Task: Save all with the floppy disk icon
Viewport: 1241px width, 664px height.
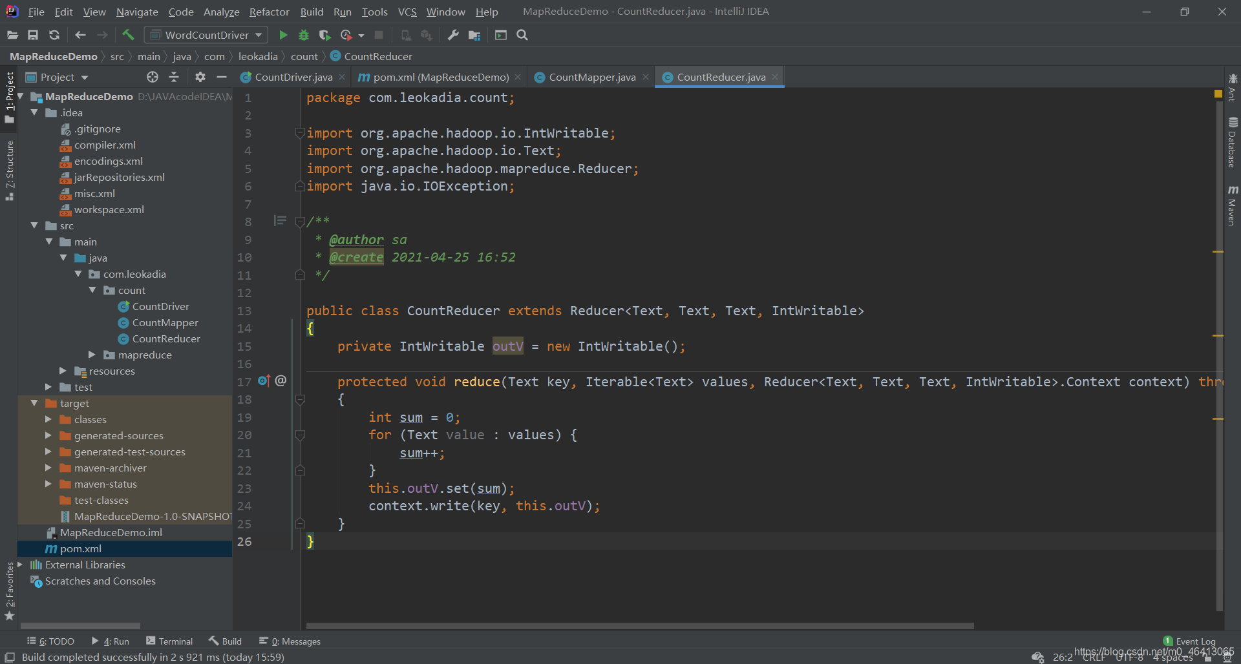Action: tap(33, 35)
